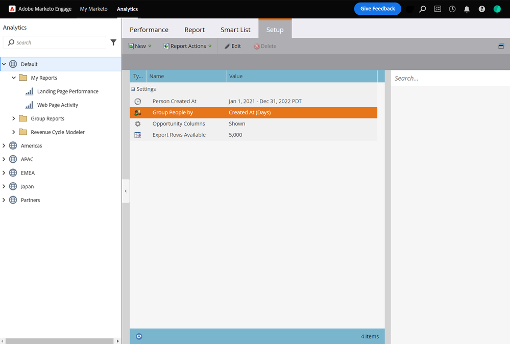
Task: Click the restore panel icon in toolbar
Action: coord(501,46)
